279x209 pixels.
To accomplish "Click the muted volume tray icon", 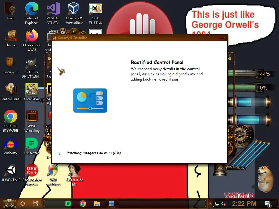I will point(223,204).
